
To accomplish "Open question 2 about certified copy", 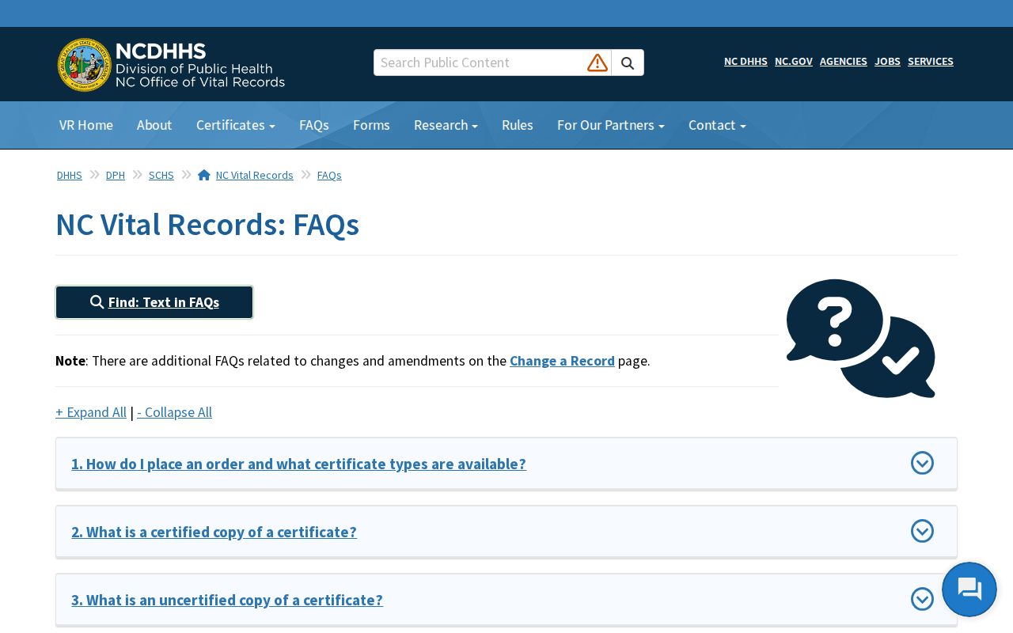I will 214,532.
